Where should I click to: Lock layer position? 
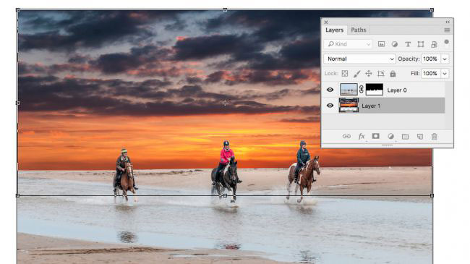tap(369, 74)
